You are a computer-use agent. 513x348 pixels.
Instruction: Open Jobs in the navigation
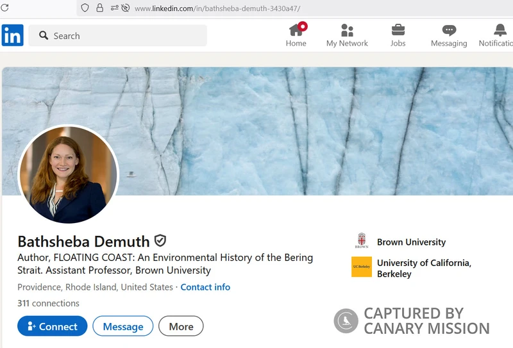click(x=398, y=35)
